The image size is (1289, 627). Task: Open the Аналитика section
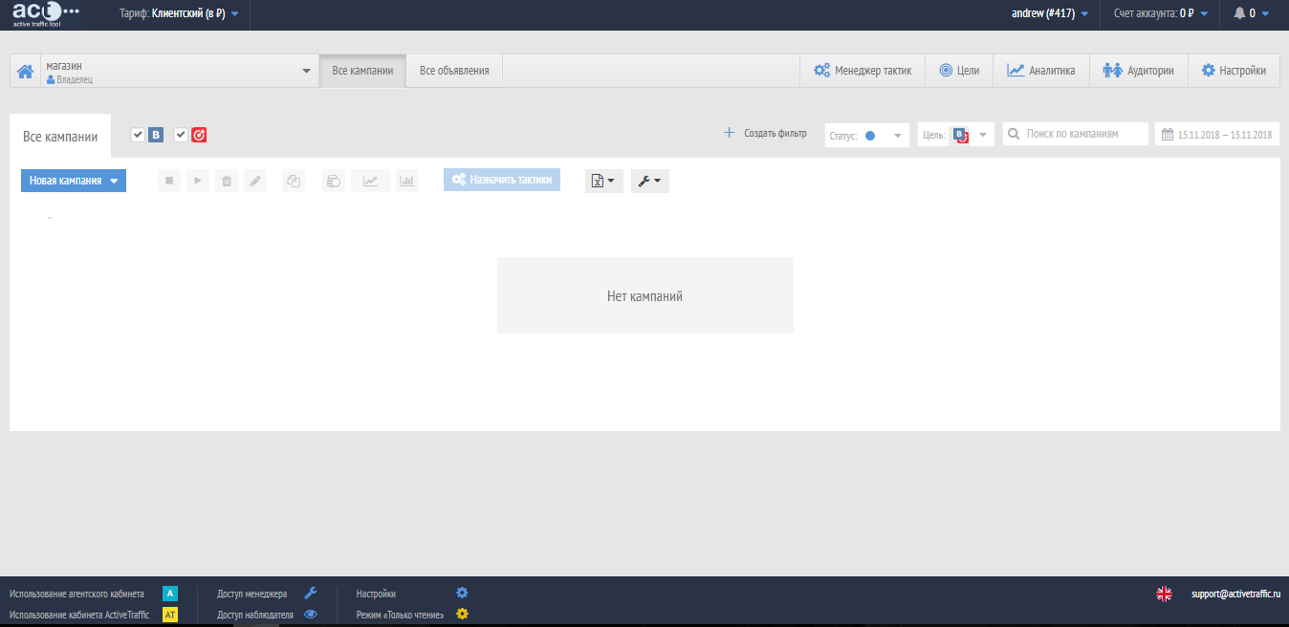click(x=1040, y=71)
